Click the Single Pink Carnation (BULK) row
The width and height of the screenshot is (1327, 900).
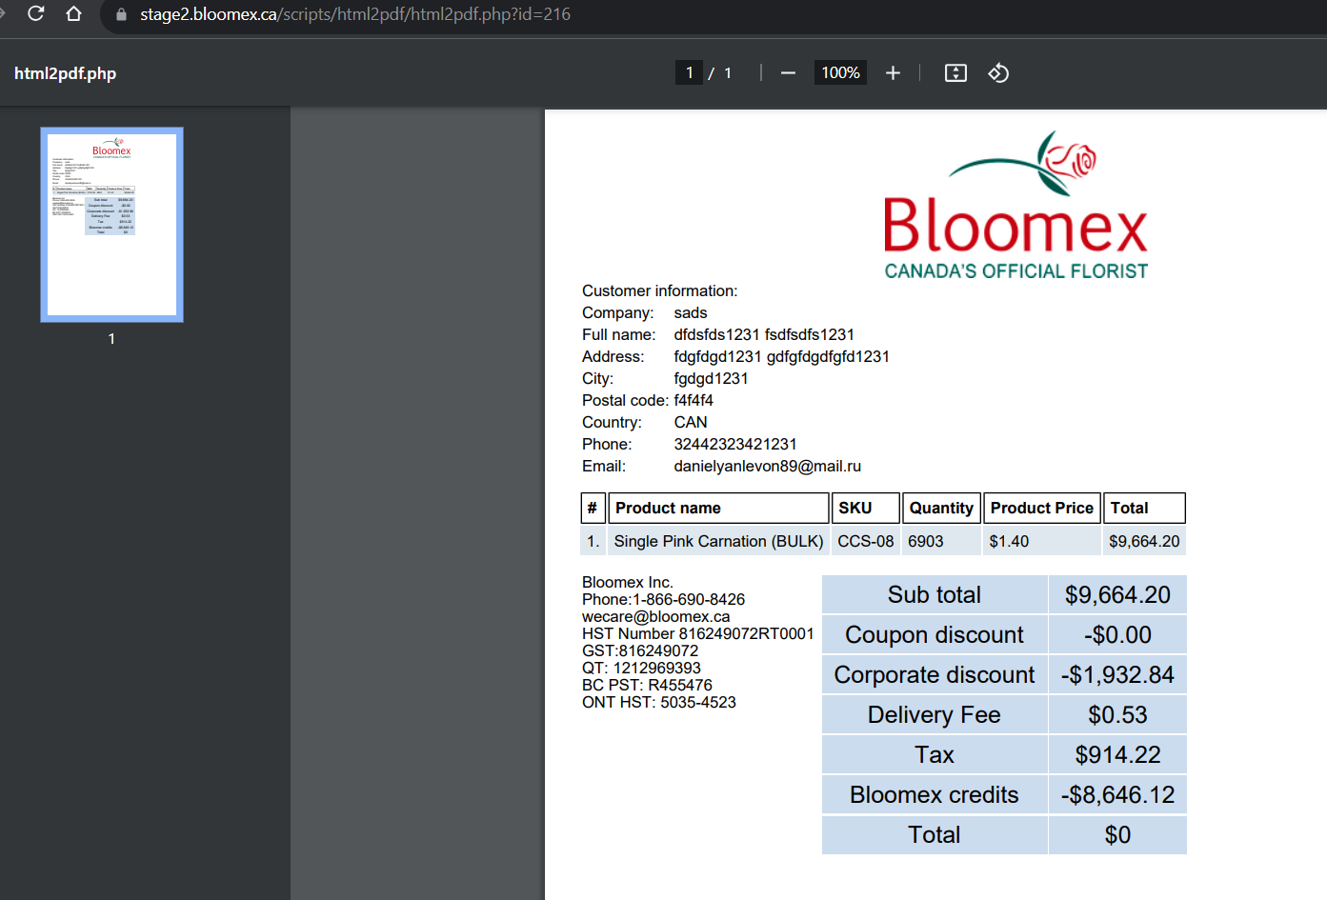pyautogui.click(x=883, y=541)
